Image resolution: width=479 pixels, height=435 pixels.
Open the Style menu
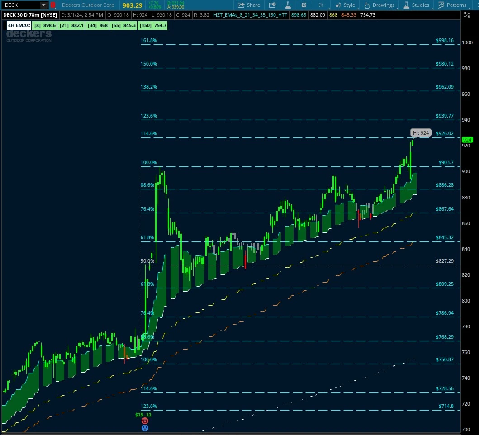(x=345, y=5)
